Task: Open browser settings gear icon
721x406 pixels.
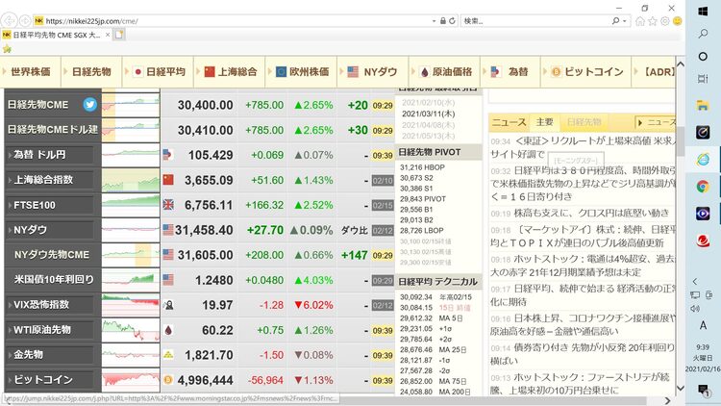Action: 665,21
